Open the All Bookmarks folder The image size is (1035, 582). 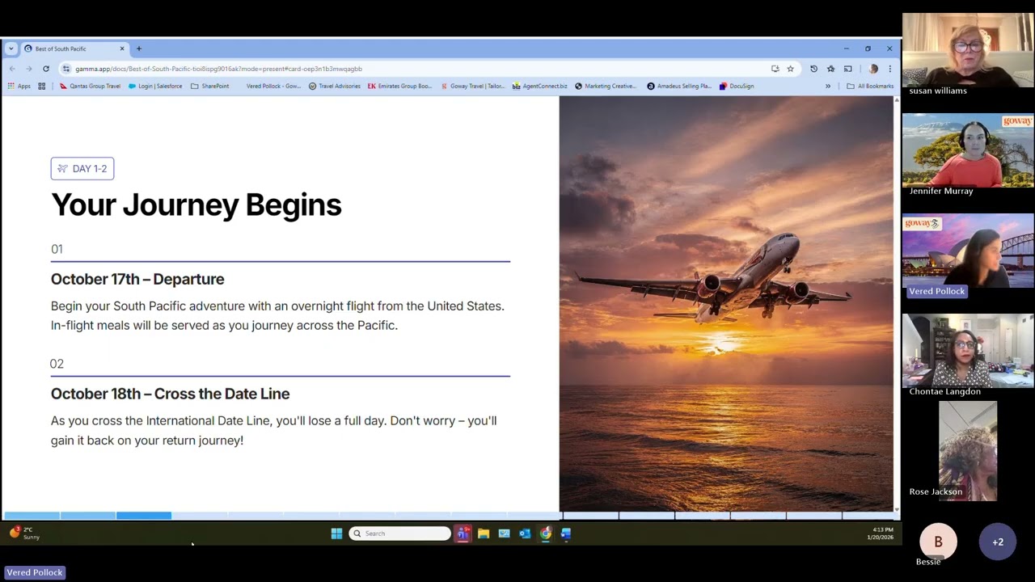870,86
